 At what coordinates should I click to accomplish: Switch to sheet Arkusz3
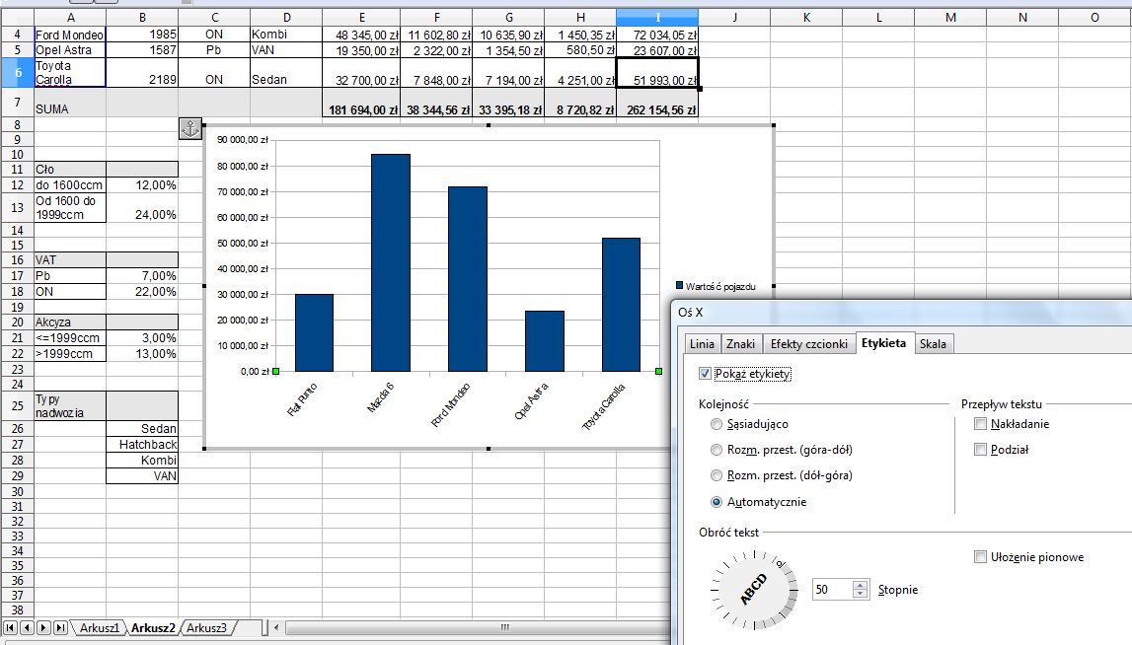[206, 627]
